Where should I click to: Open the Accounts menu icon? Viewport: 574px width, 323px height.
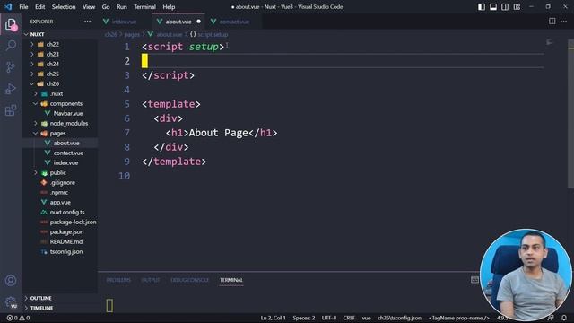(11, 281)
